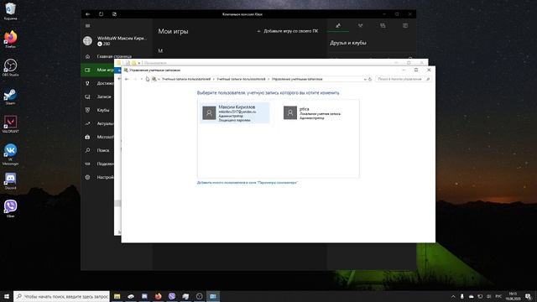Click second Учетные записи пользователей breadcrumb
The image size is (537, 302).
pos(241,79)
